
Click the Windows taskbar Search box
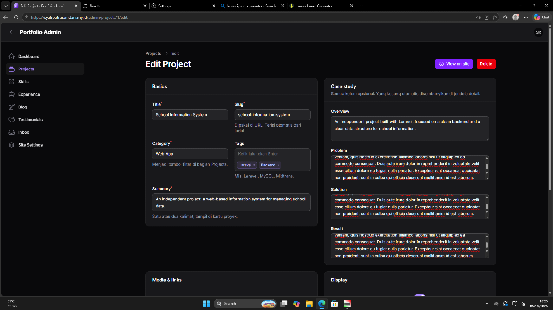click(245, 304)
